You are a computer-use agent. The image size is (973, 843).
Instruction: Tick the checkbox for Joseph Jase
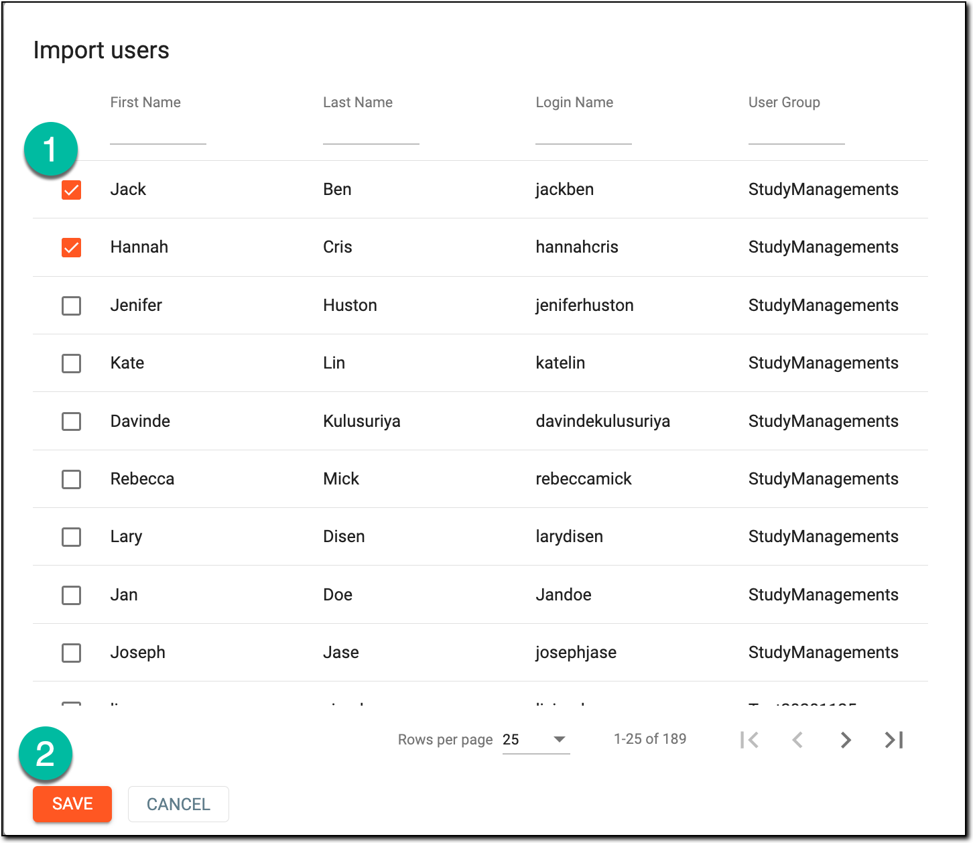71,653
